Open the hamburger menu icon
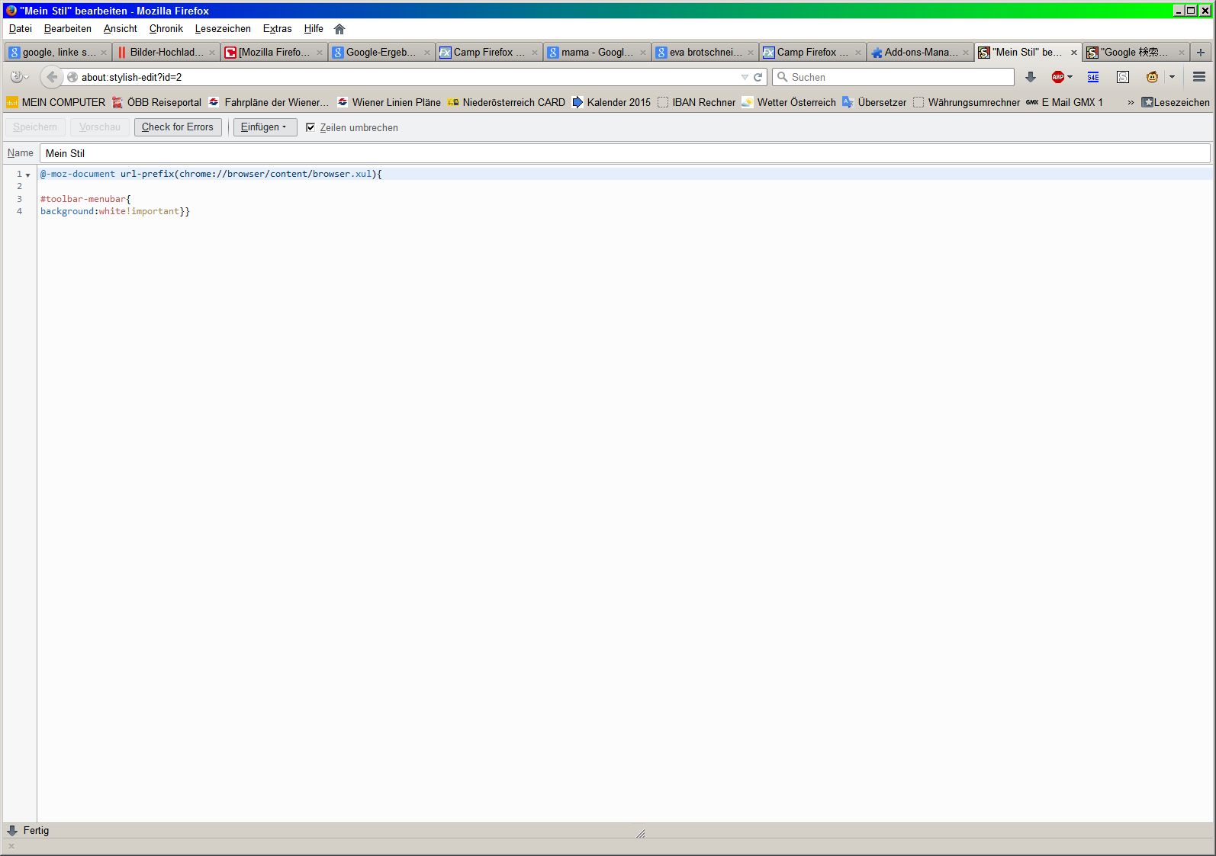The height and width of the screenshot is (856, 1216). [x=1199, y=77]
